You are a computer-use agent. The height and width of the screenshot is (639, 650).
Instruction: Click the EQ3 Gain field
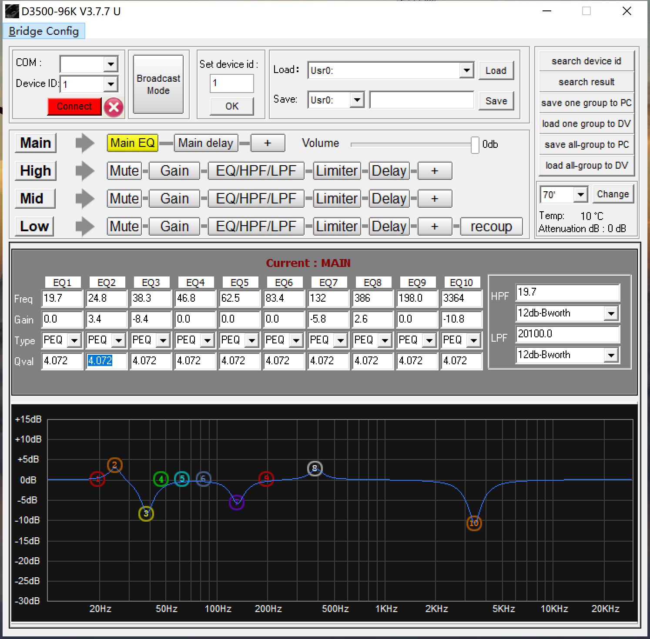tap(151, 319)
